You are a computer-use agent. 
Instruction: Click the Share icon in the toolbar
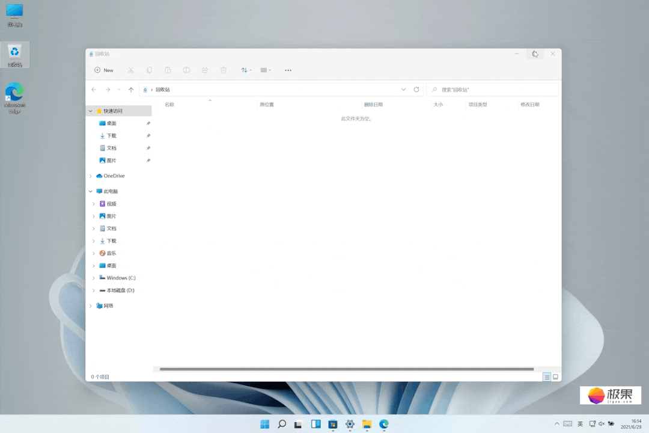[205, 70]
